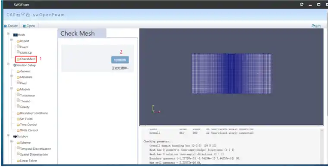This screenshot has width=328, height=167.
Task: Click the exit link at top right
Action: pyautogui.click(x=316, y=26)
